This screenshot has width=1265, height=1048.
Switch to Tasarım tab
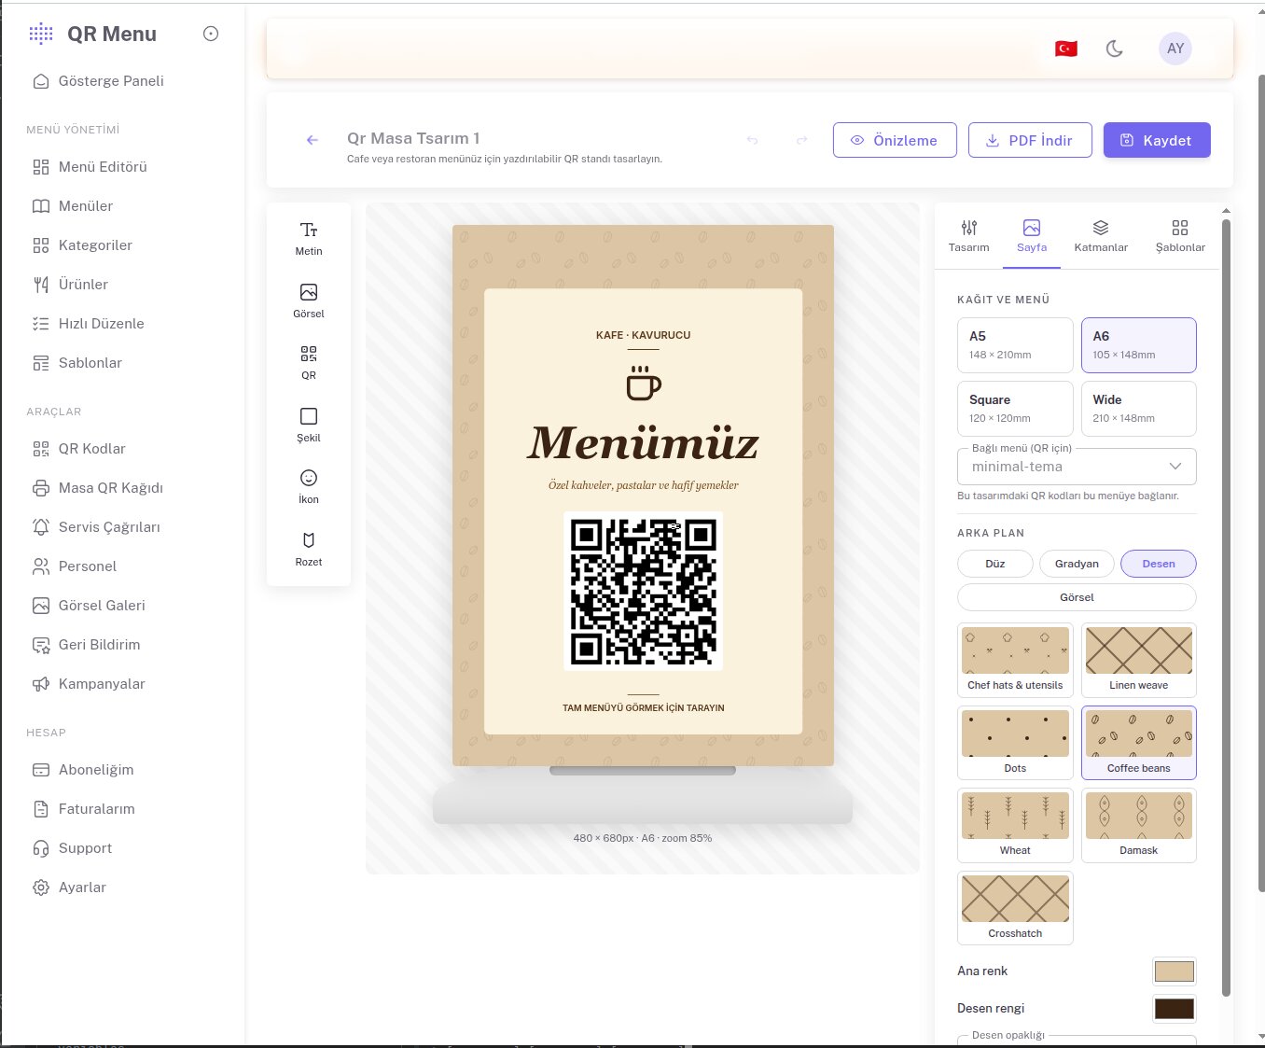coord(969,236)
